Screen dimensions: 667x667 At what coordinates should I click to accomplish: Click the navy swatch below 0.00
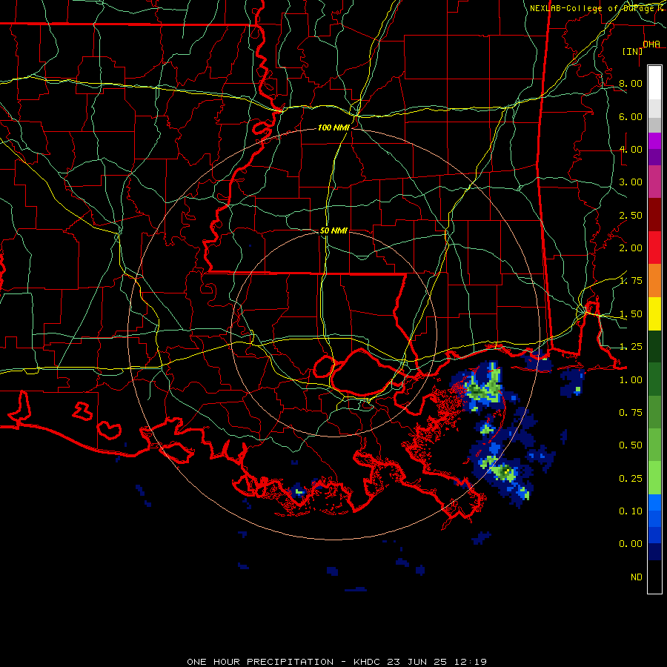tap(654, 551)
